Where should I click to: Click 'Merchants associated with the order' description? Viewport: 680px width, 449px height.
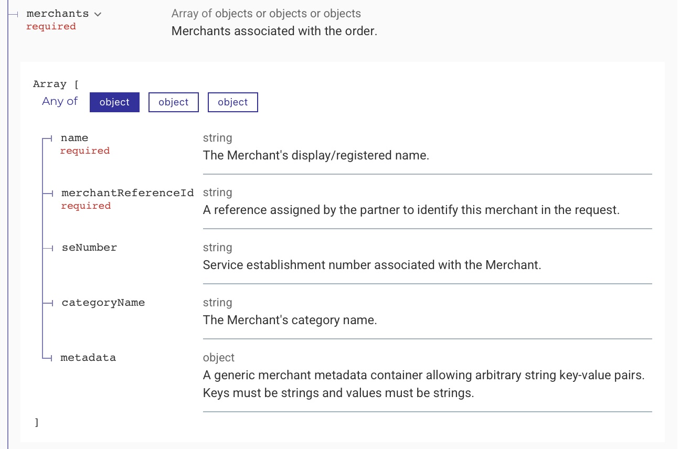274,31
